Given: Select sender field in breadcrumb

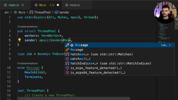Looking at the screenshot, I should pyautogui.click(x=64, y=12).
